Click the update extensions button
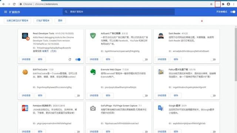Screen dimensions: 237x133 (60, 21)
